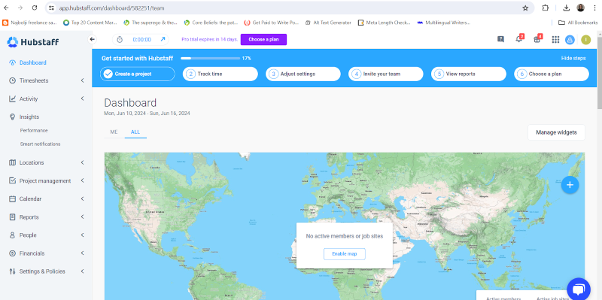Image resolution: width=602 pixels, height=300 pixels.
Task: Open the Meta Length Check bookmark
Action: pos(384,23)
